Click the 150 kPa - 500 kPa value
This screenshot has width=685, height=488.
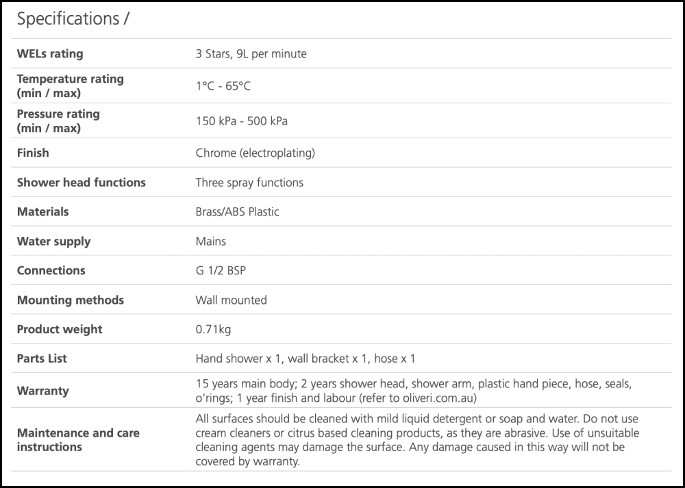[241, 121]
